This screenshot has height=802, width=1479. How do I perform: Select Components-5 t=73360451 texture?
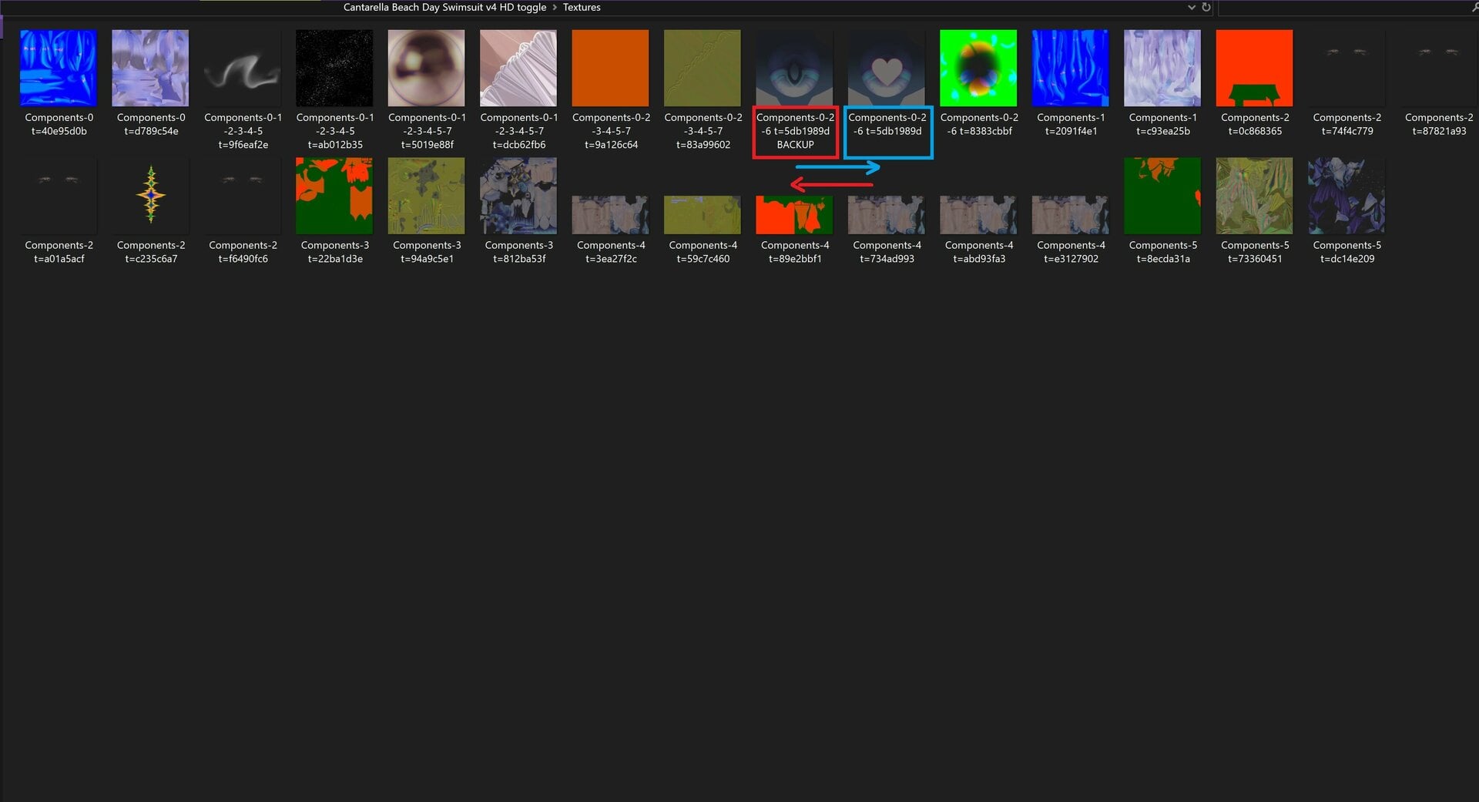point(1254,196)
